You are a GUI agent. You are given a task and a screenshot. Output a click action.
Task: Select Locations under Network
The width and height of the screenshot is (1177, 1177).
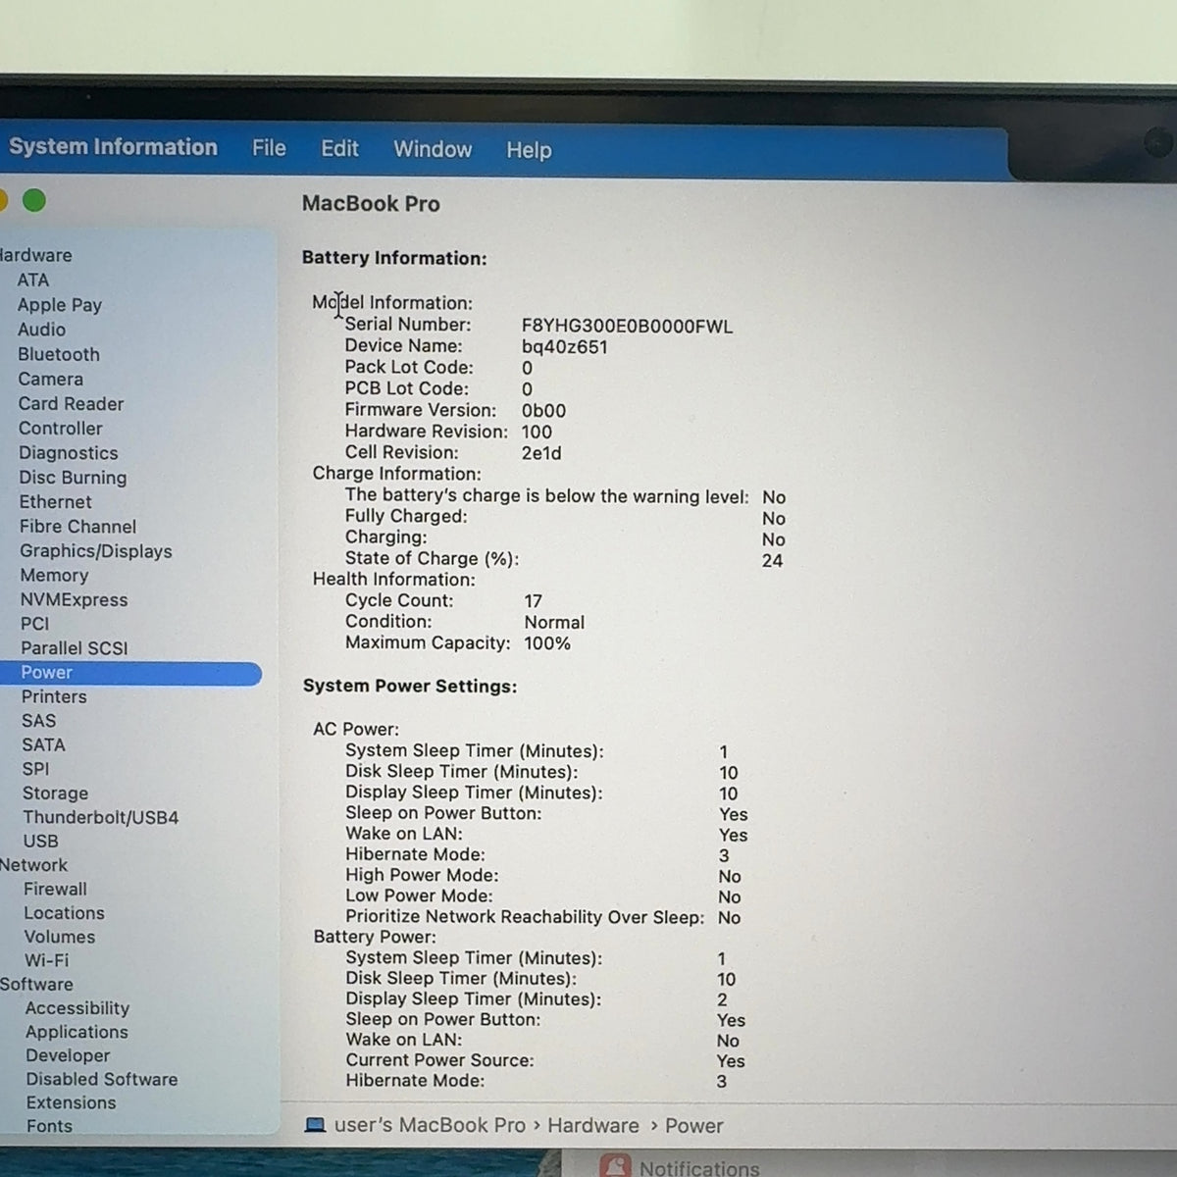click(64, 912)
